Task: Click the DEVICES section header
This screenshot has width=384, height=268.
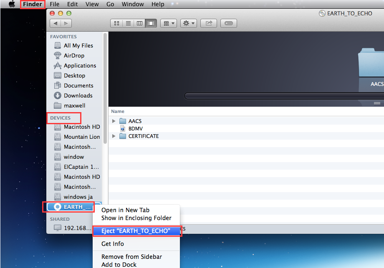Action: [60, 118]
